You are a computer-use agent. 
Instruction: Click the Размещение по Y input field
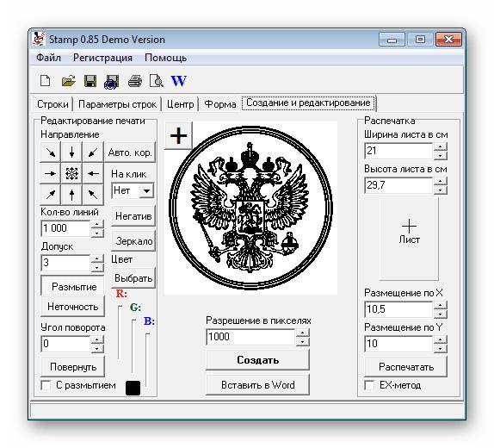click(398, 344)
